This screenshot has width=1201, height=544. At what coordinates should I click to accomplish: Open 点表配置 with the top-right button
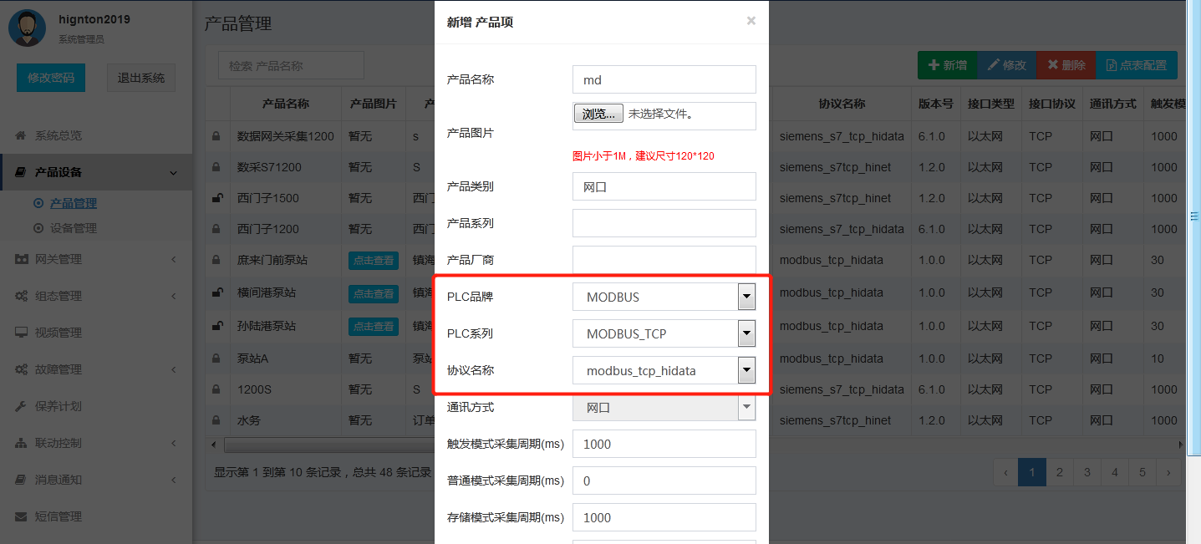point(1137,64)
